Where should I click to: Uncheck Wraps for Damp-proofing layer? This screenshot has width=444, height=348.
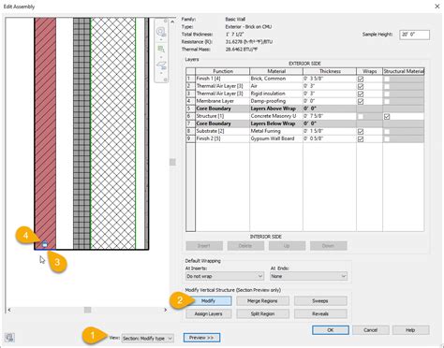coord(361,101)
